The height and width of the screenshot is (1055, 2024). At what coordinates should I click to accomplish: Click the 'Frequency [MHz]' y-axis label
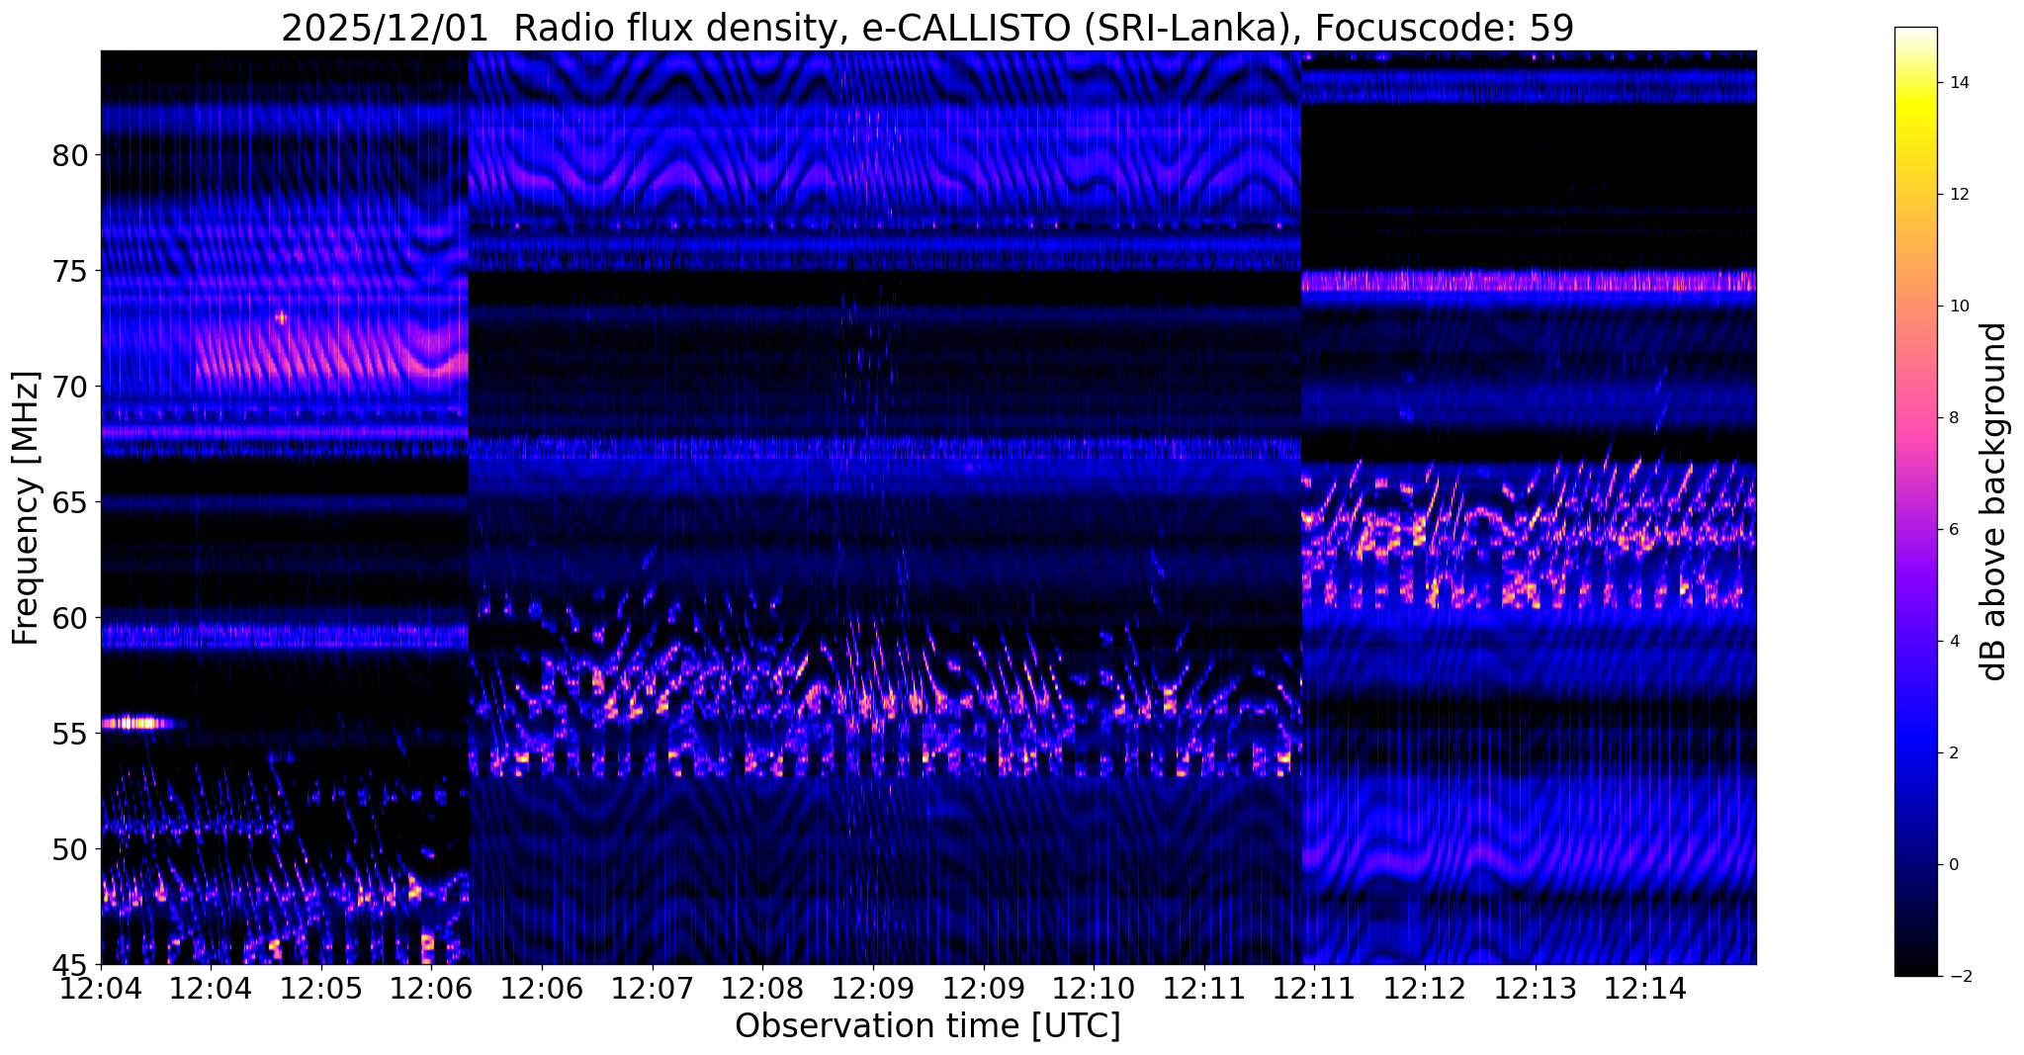pos(26,508)
